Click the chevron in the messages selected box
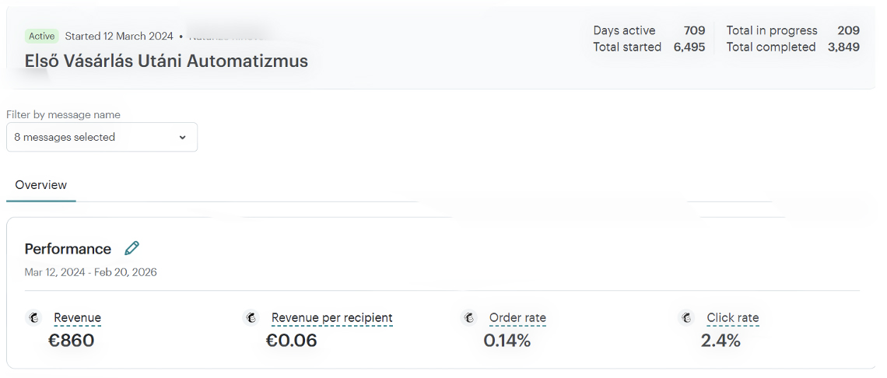887x378 pixels. coord(182,138)
